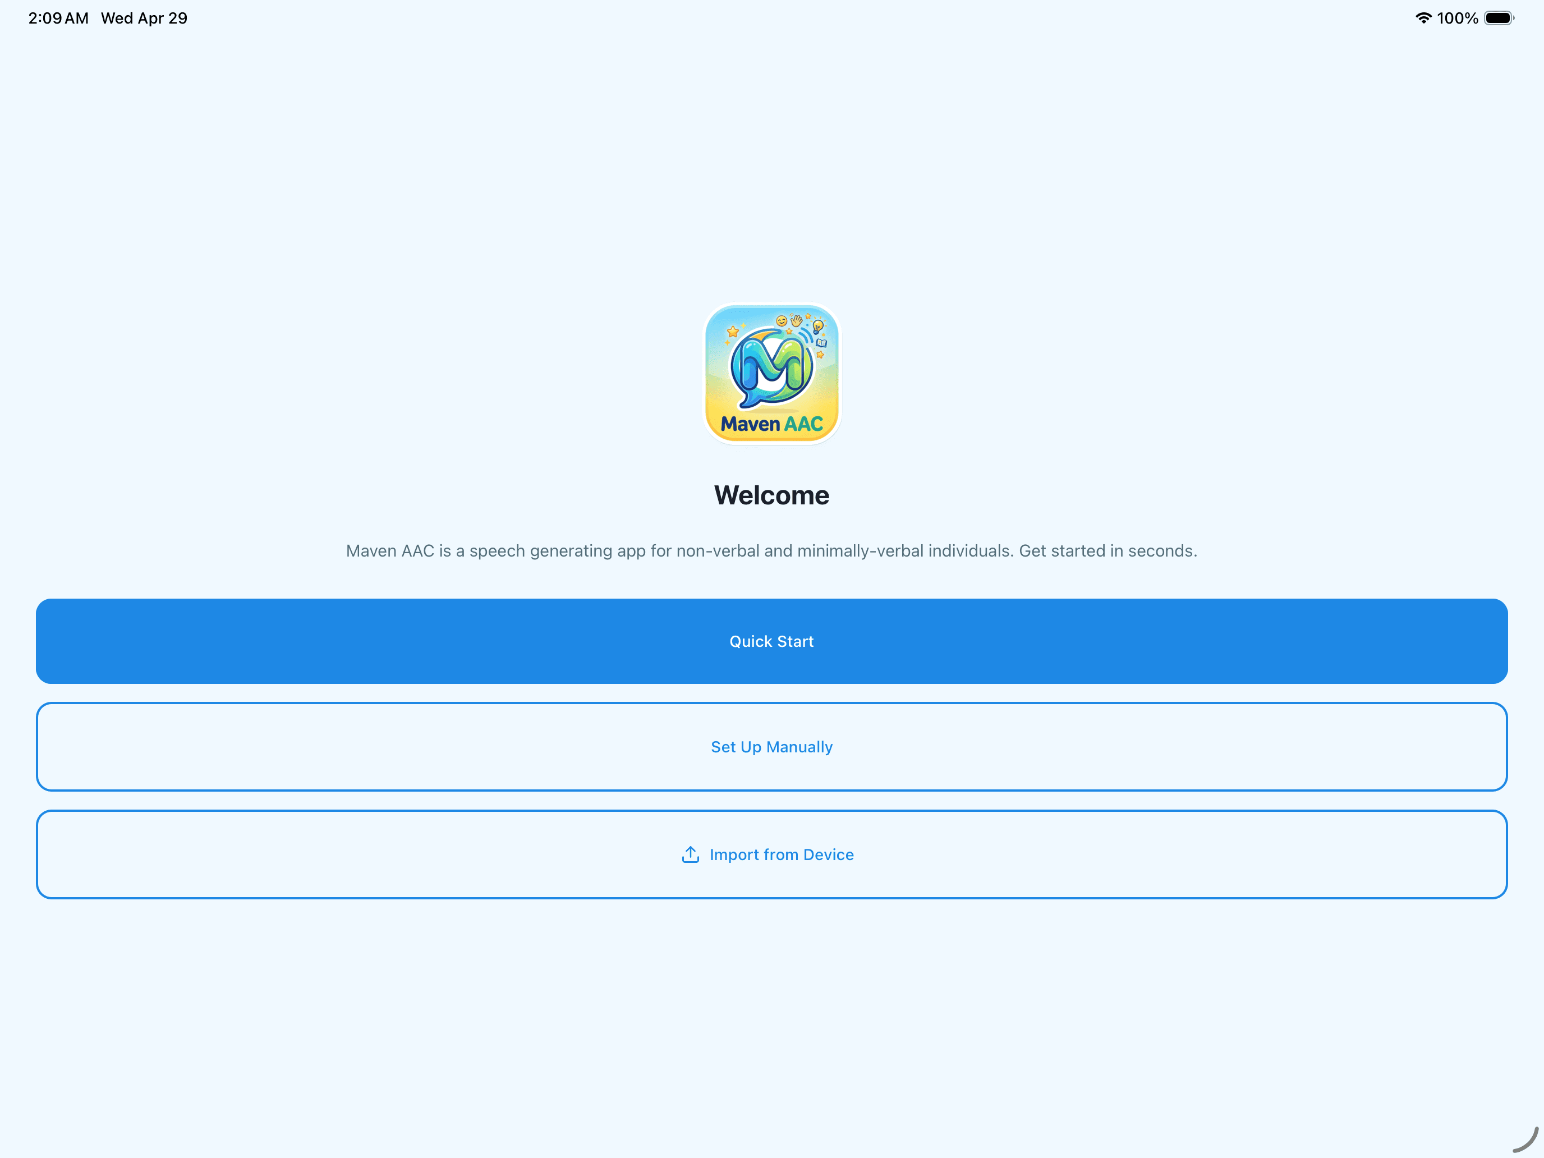Click the Welcome heading
The image size is (1544, 1158).
coord(771,494)
